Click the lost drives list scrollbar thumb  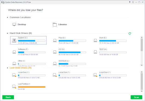[142, 81]
